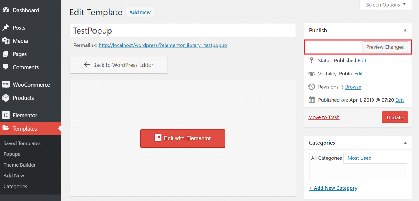Switch to the Most Used tab

coord(359,158)
